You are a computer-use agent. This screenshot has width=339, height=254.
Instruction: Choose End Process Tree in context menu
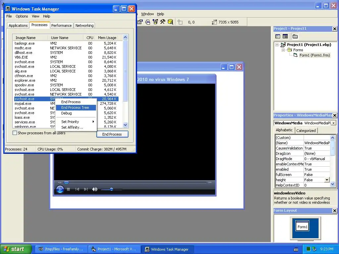click(76, 107)
